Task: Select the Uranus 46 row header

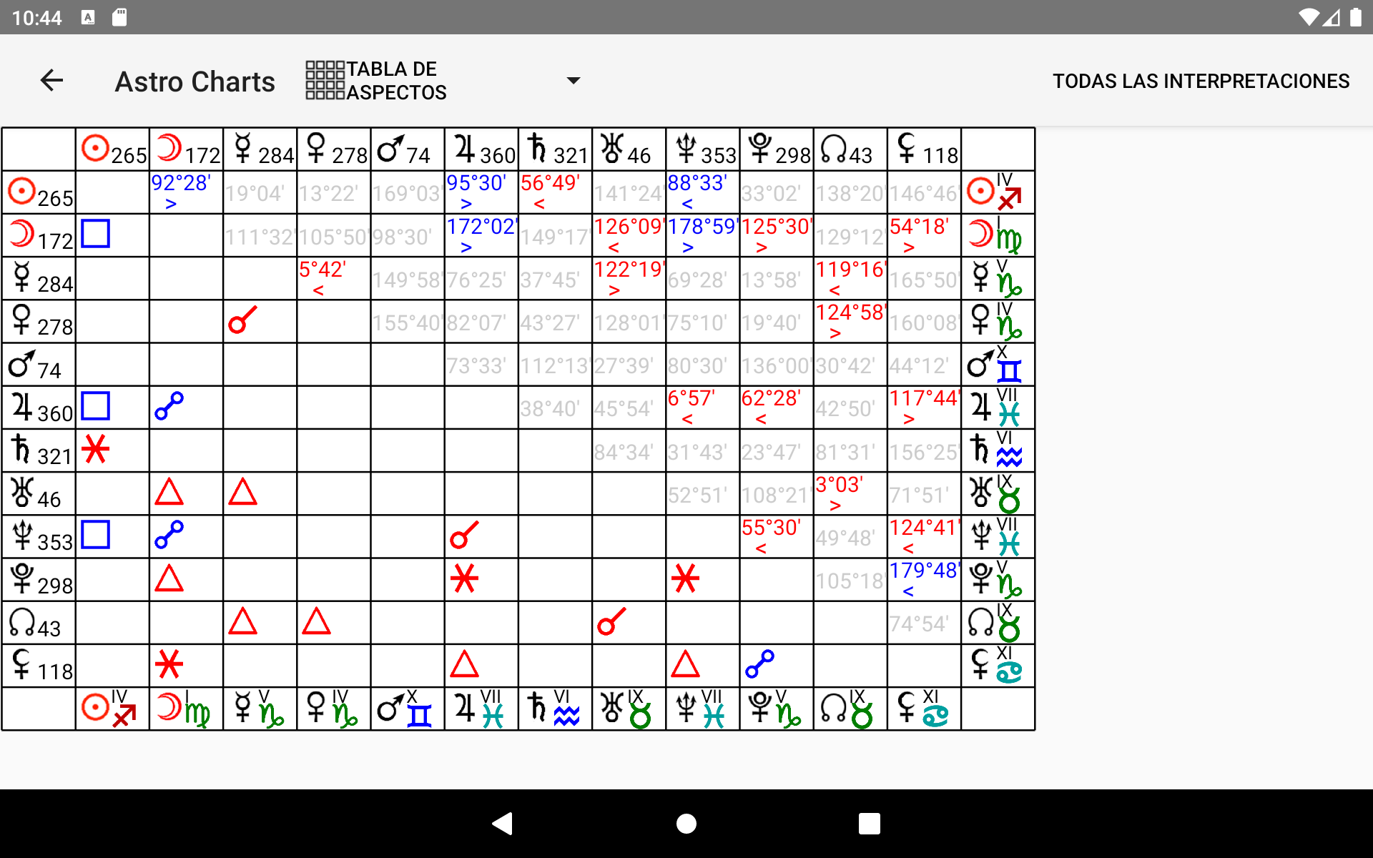Action: click(39, 493)
